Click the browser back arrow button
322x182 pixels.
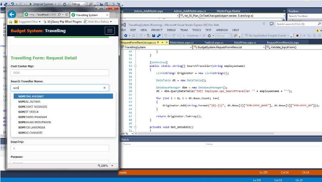[x=12, y=14]
